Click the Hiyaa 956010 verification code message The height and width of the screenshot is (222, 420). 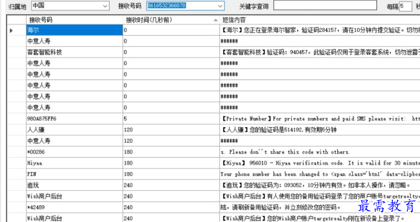(x=320, y=163)
